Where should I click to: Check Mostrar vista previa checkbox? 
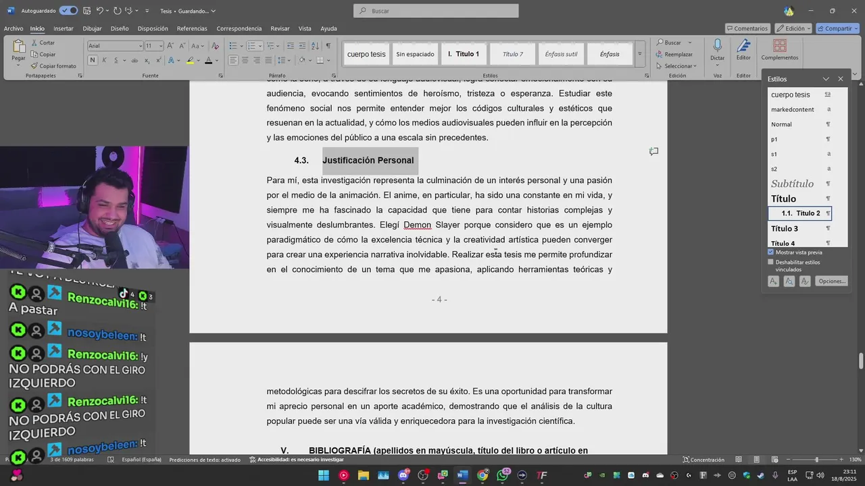pos(770,252)
